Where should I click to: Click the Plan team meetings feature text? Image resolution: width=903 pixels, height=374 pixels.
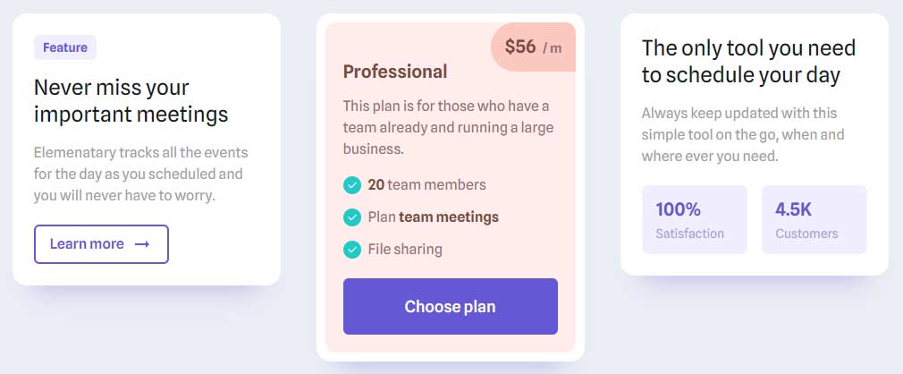coord(433,217)
